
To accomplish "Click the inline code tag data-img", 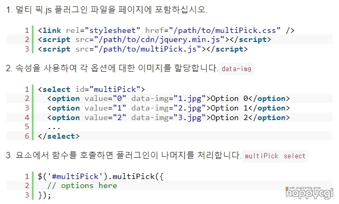I will pos(236,69).
